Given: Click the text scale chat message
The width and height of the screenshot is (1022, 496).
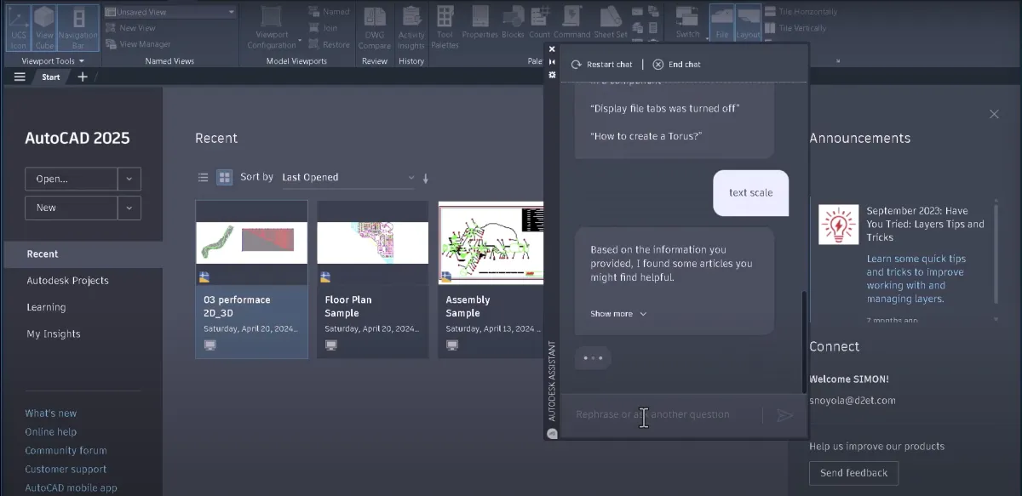Looking at the screenshot, I should tap(750, 193).
